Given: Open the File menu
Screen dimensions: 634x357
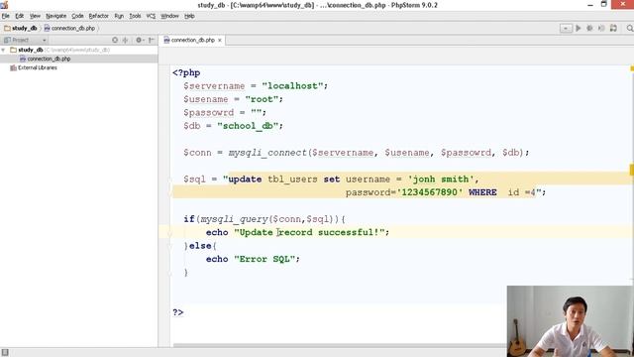Looking at the screenshot, I should 6,16.
